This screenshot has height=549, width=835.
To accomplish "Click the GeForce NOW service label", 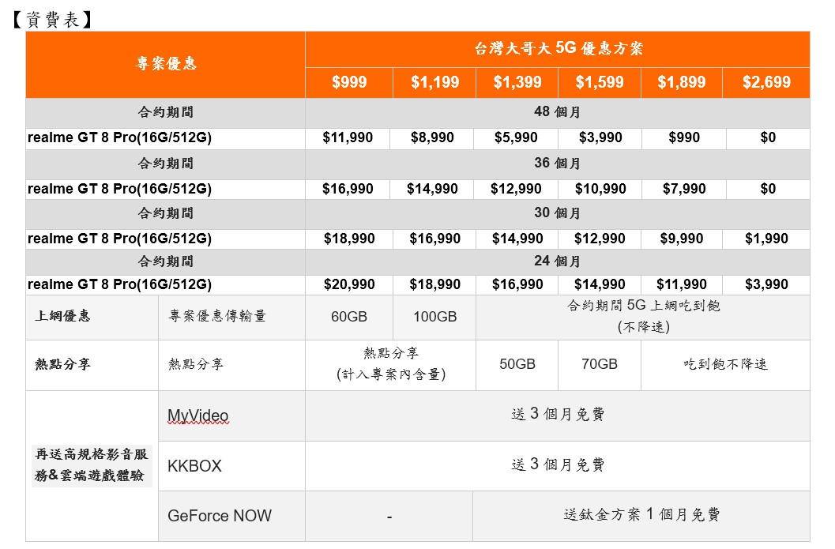I will click(220, 516).
